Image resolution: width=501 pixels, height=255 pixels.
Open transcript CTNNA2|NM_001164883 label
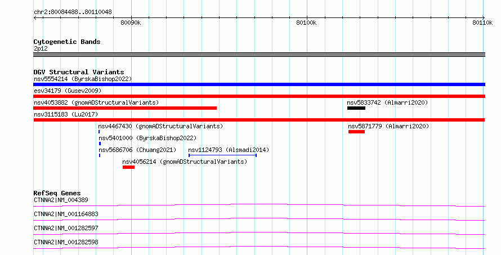pos(66,214)
